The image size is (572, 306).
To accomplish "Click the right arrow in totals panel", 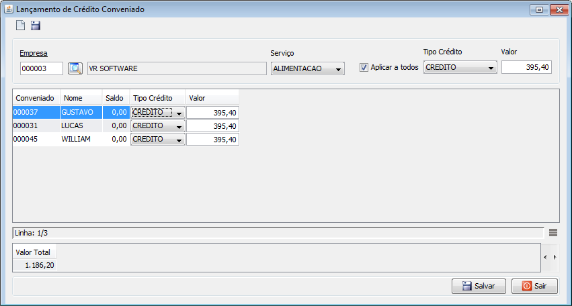I will coord(555,257).
